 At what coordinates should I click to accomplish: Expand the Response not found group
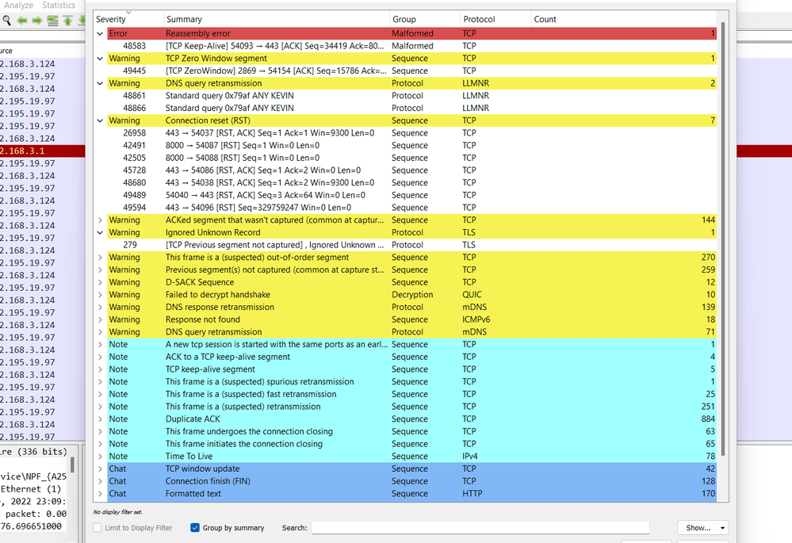[100, 319]
